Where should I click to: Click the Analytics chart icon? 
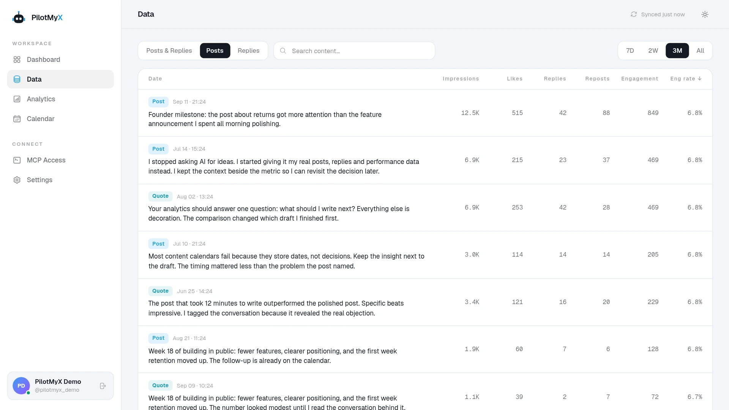[x=17, y=99]
